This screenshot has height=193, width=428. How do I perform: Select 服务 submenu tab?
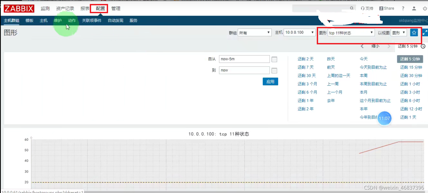[133, 21]
